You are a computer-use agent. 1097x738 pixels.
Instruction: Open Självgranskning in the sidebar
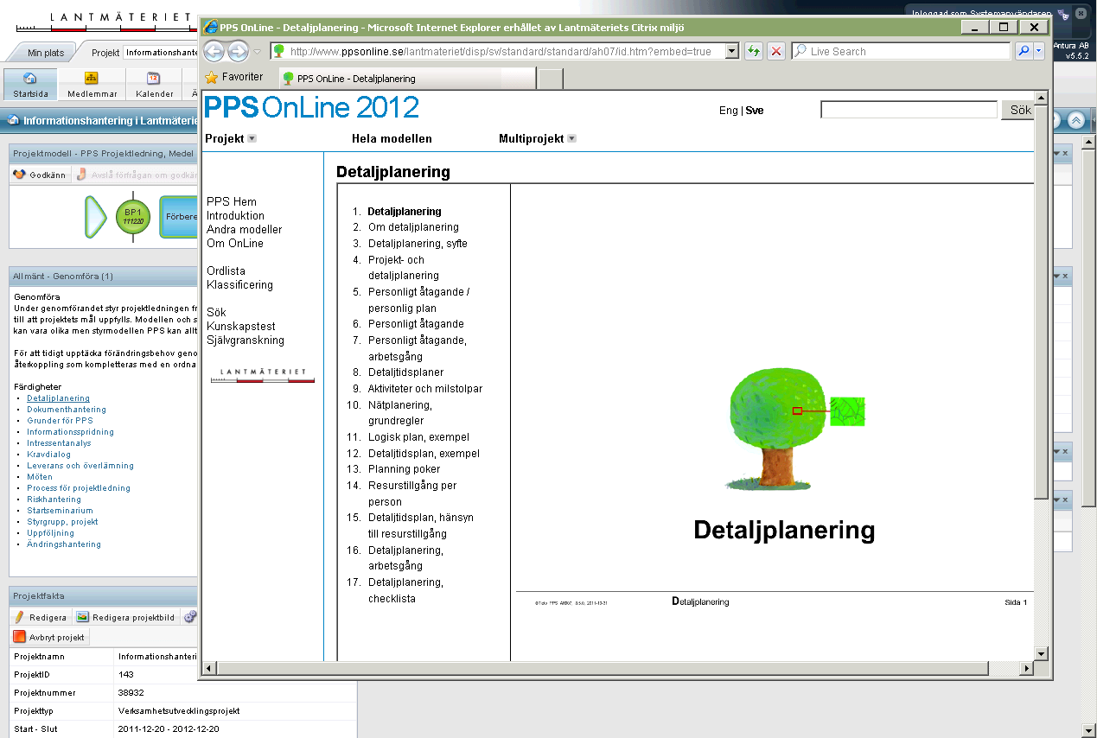pyautogui.click(x=246, y=340)
